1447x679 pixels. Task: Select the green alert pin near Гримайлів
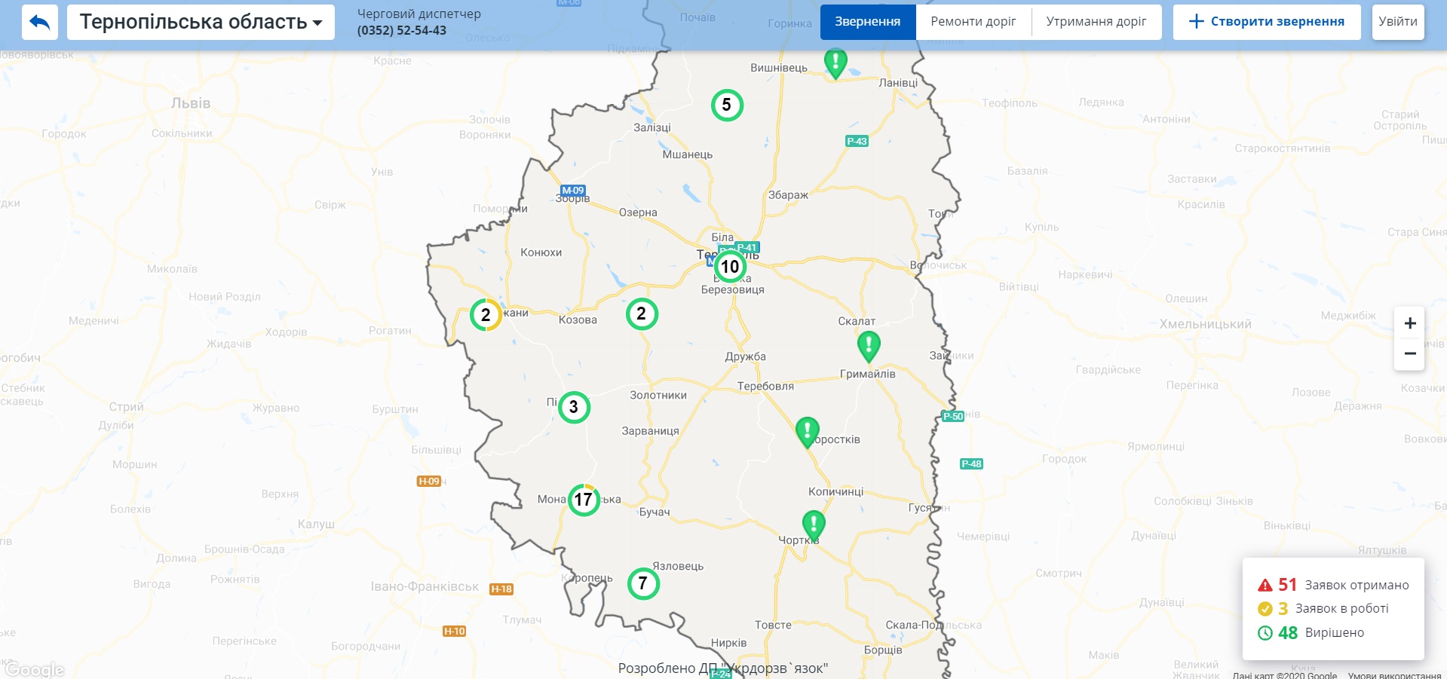tap(869, 346)
